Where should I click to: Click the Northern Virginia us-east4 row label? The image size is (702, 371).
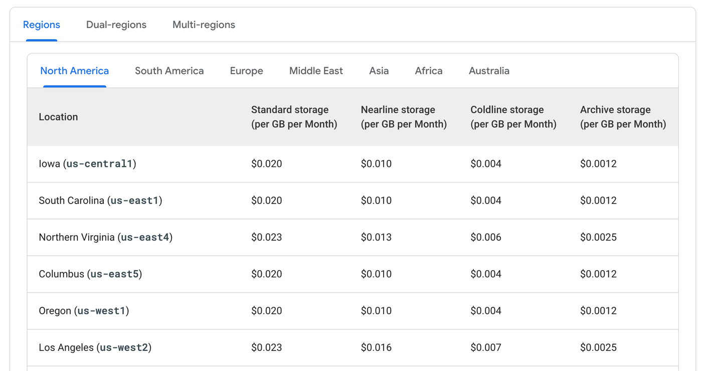click(105, 237)
